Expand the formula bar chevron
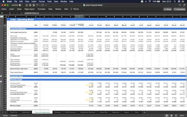Screen dimensions: 187x117 click(186, 13)
